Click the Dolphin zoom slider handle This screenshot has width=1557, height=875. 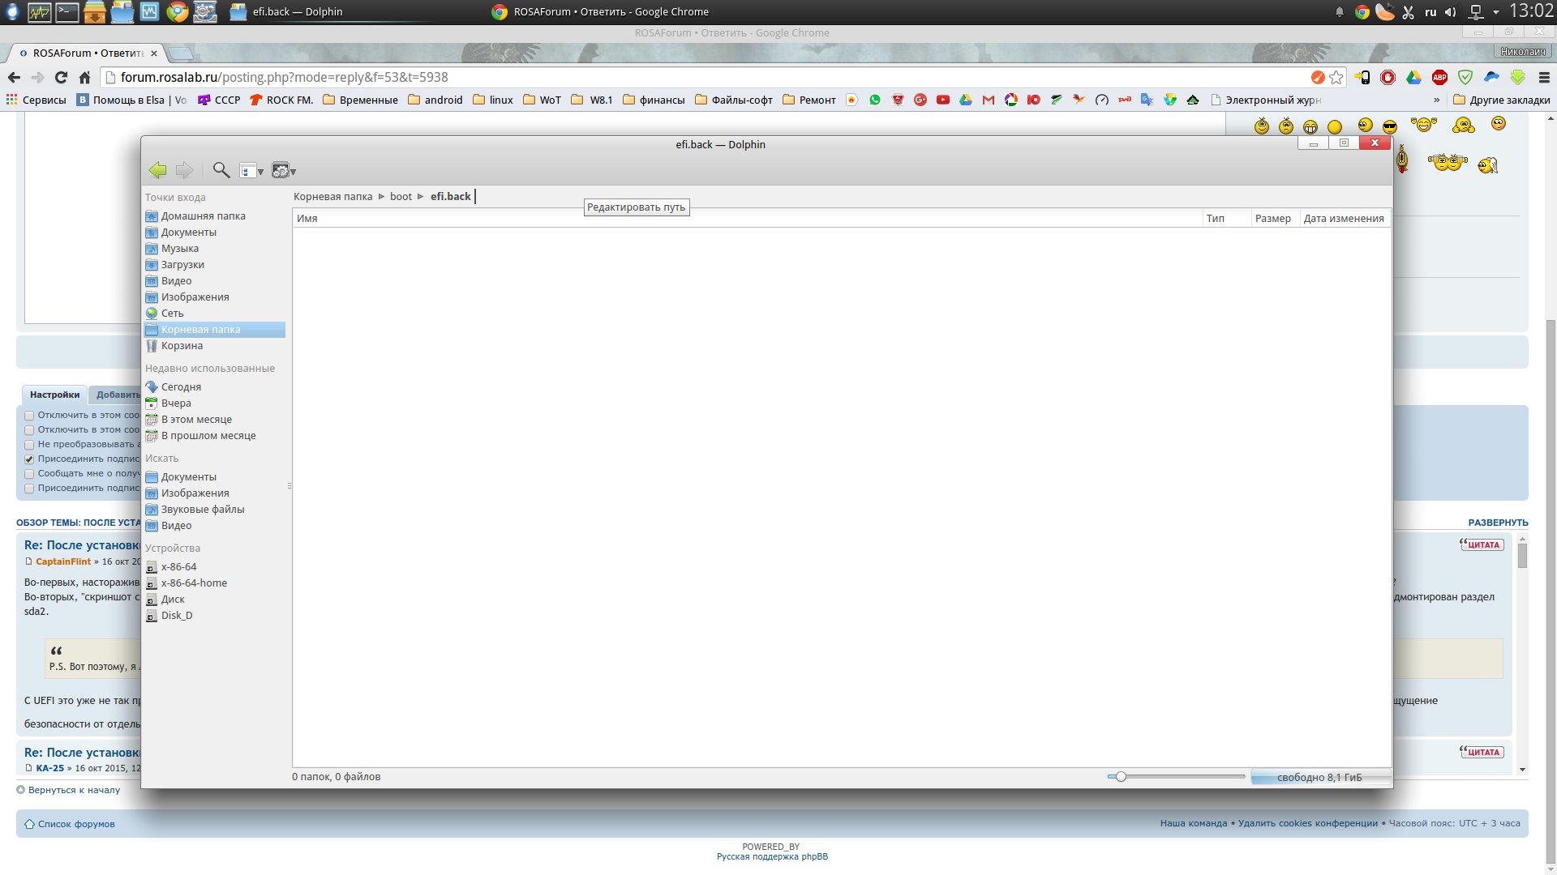[1121, 777]
